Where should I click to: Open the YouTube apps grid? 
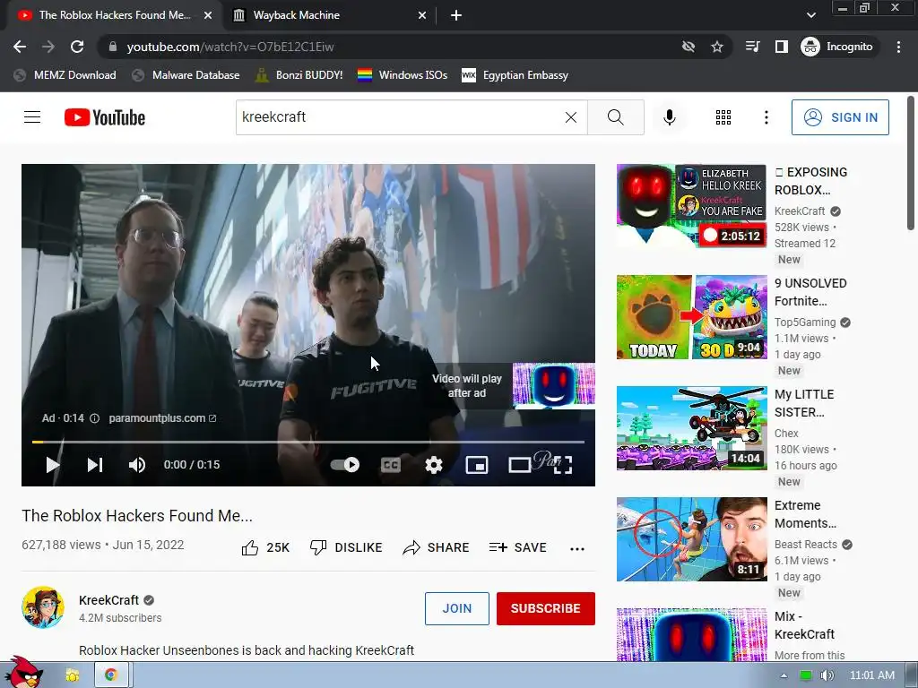[723, 117]
